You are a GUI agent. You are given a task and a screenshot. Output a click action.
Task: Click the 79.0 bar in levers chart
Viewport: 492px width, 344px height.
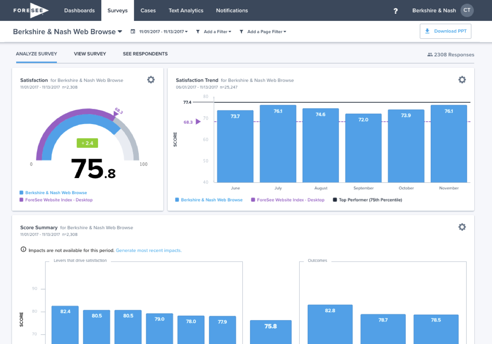pos(159,329)
